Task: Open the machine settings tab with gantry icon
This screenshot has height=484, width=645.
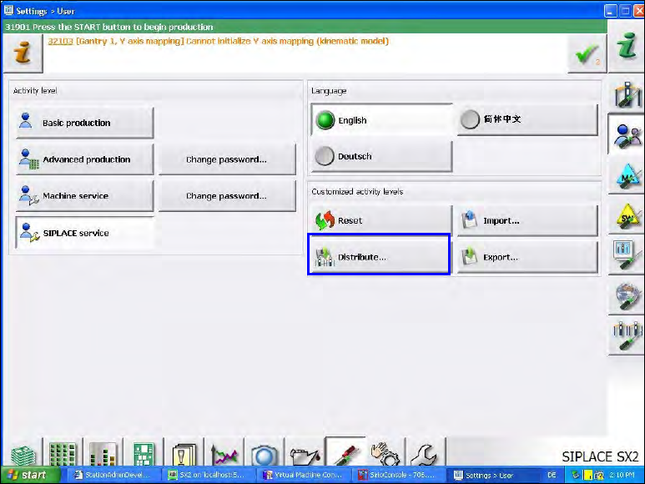Action: point(626,93)
